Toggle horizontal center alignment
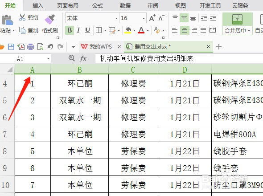The image size is (263, 196). click(x=185, y=30)
